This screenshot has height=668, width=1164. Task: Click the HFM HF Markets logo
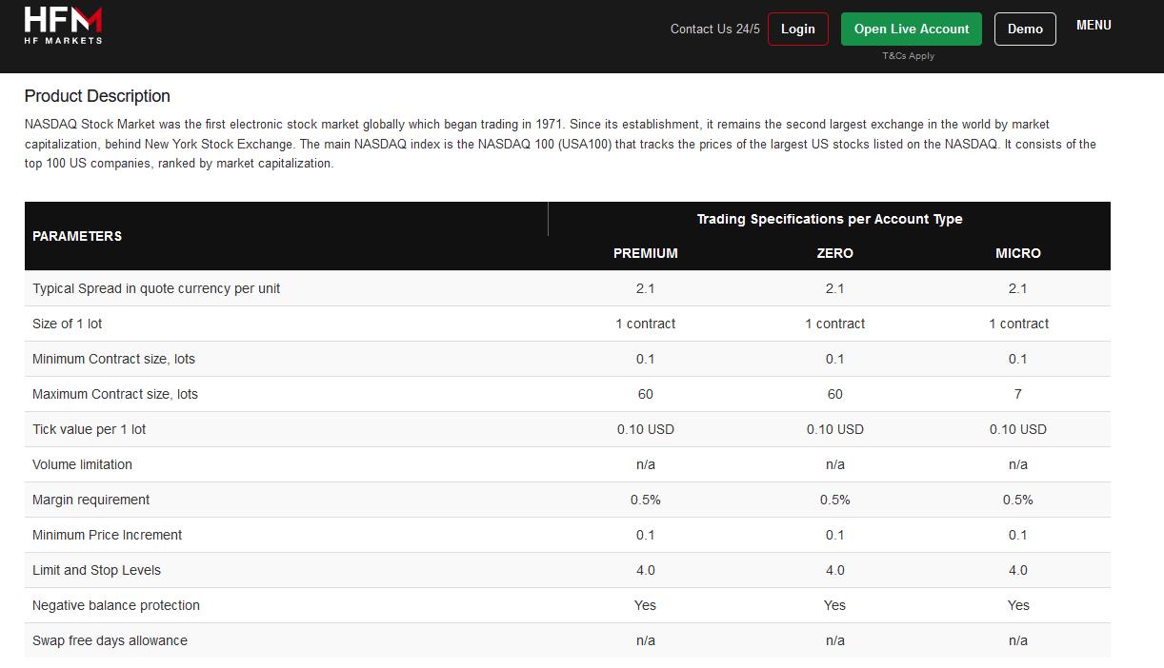coord(63,26)
